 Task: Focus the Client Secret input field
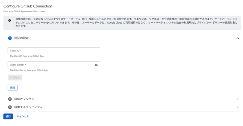pos(54,65)
